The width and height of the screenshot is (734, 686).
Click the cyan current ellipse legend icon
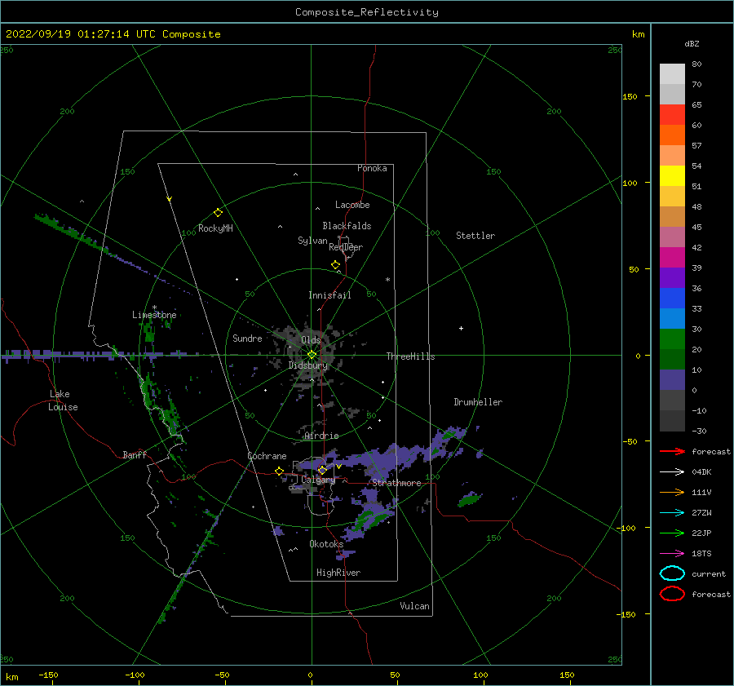[672, 573]
